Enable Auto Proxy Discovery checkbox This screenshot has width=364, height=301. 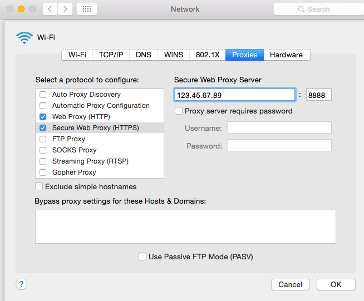tap(43, 95)
